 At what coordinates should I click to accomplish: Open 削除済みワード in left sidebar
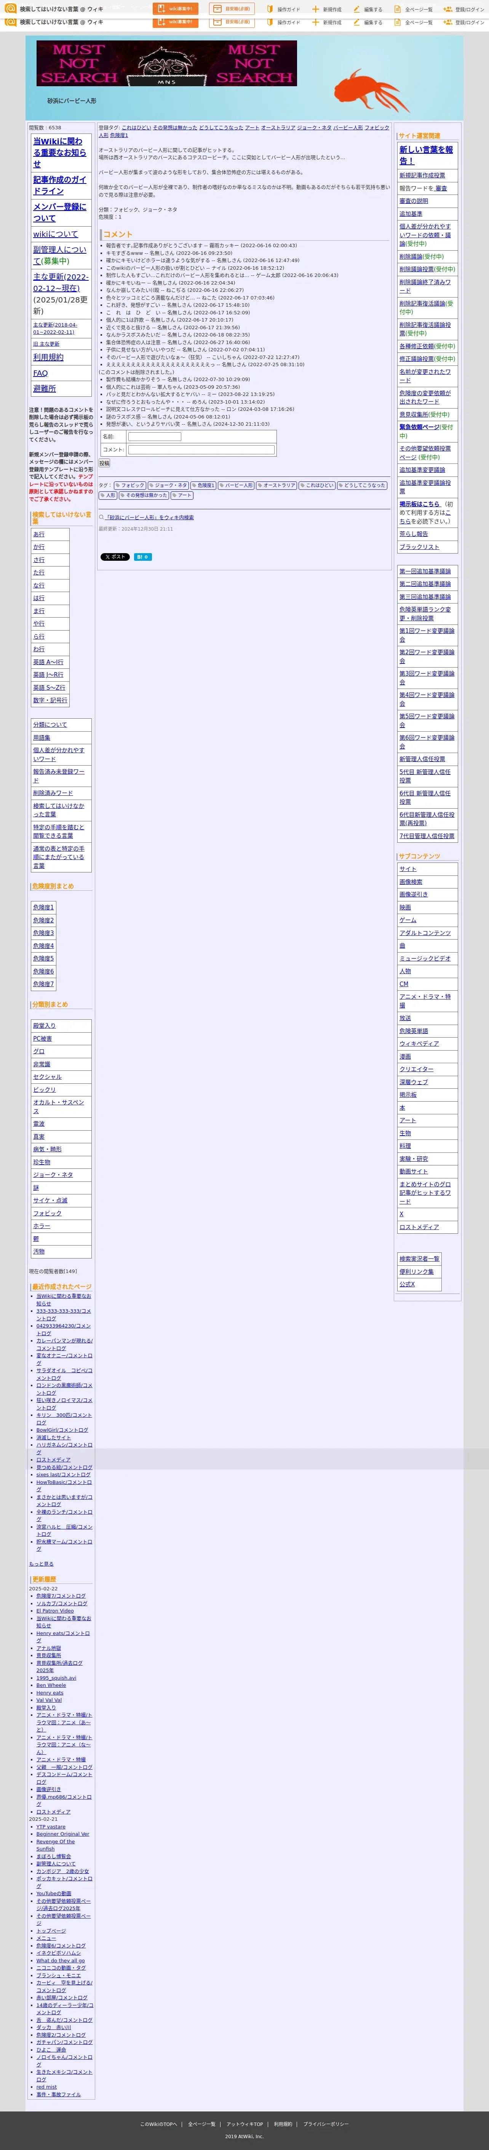click(x=53, y=793)
